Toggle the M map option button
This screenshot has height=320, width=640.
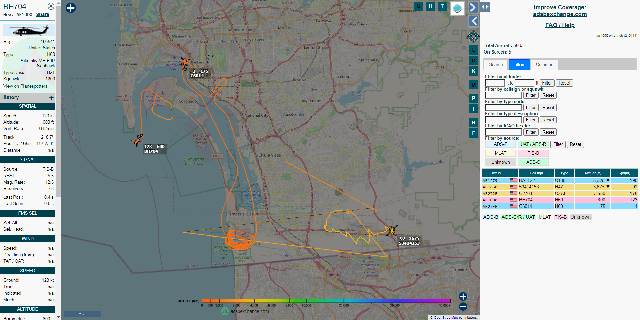click(474, 85)
